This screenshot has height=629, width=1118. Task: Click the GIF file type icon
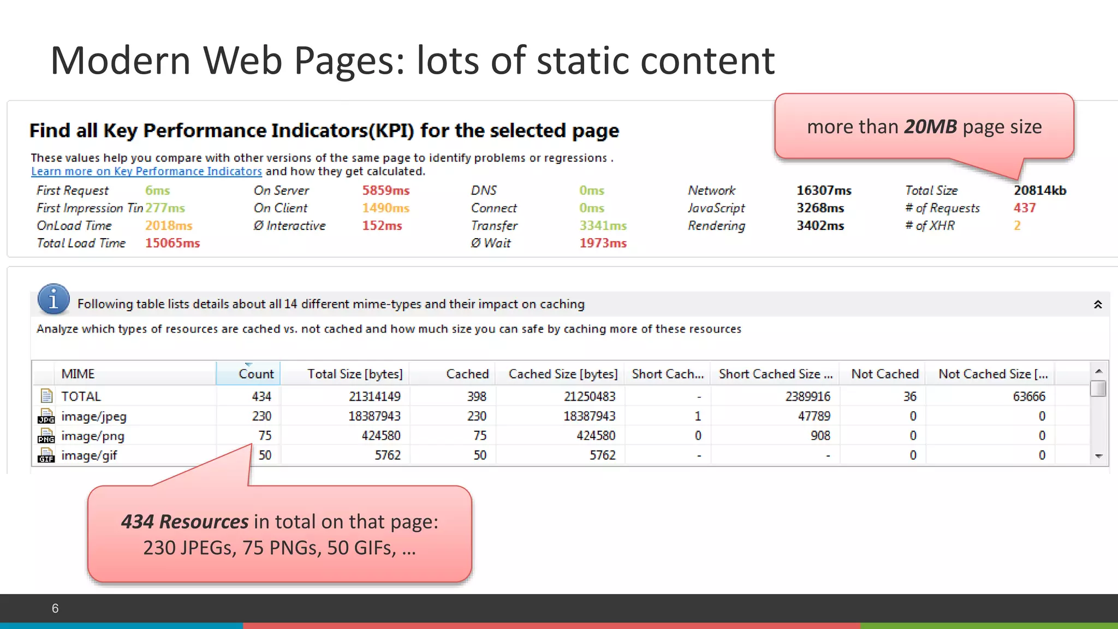click(46, 455)
